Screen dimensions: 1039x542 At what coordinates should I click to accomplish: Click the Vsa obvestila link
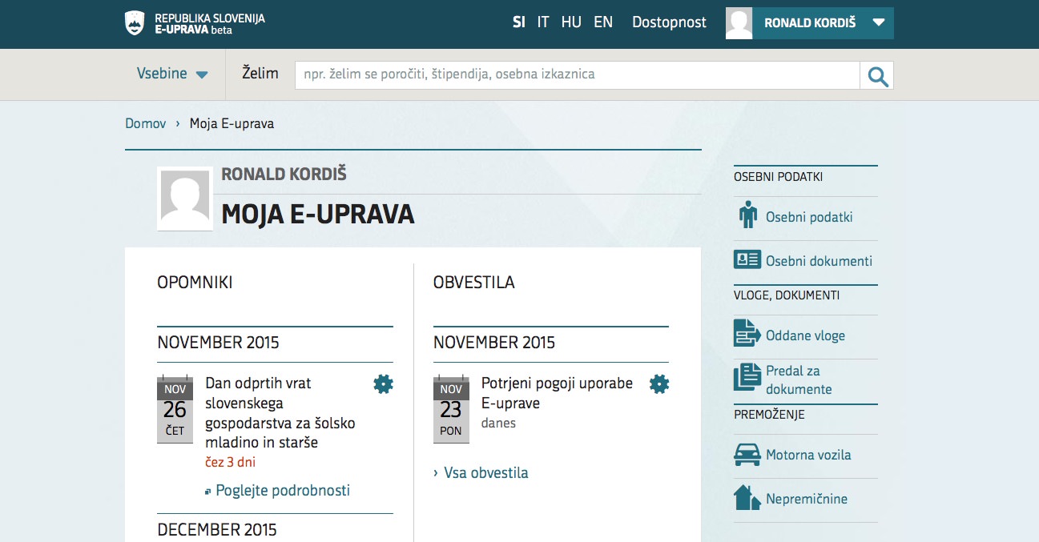click(485, 472)
